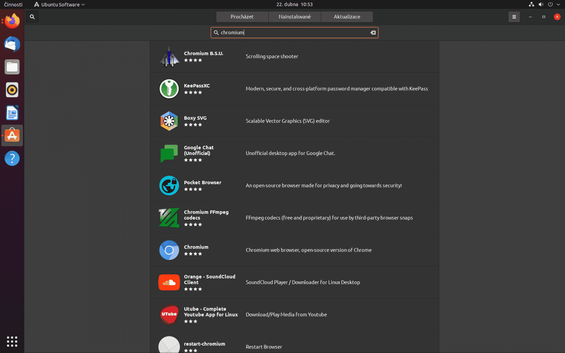Select the Utube Youtube app icon
This screenshot has height=353, width=565.
tap(169, 315)
